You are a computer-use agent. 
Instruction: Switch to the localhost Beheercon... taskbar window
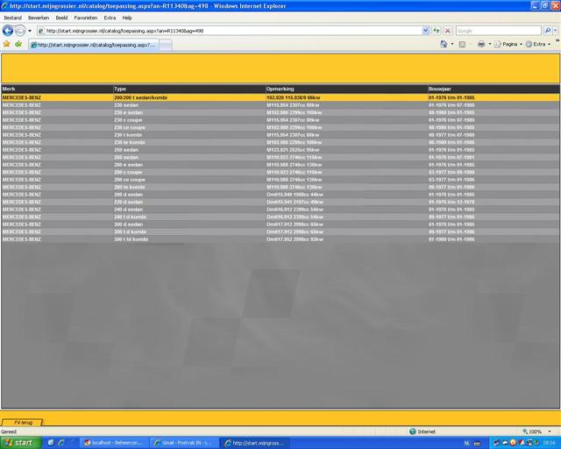[114, 443]
